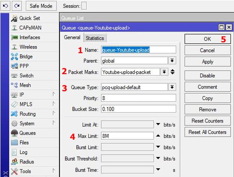Click the Redo arrow icon
234x177 pixels.
coord(17,6)
